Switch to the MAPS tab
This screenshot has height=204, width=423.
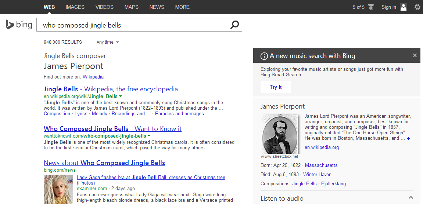[x=131, y=7]
